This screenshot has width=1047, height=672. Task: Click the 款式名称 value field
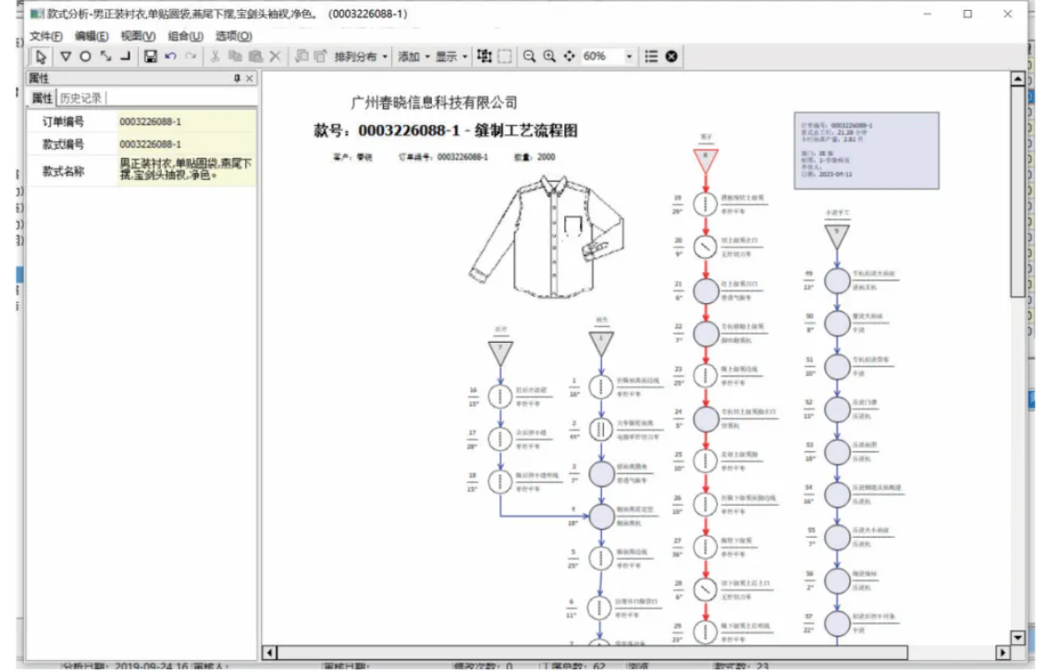tap(185, 170)
